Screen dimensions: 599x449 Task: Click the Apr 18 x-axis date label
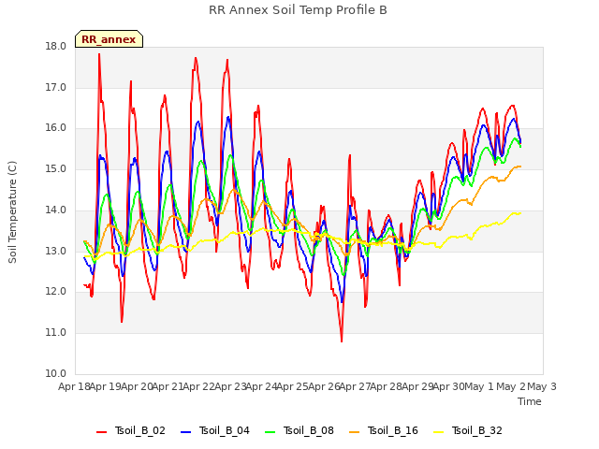pos(74,386)
